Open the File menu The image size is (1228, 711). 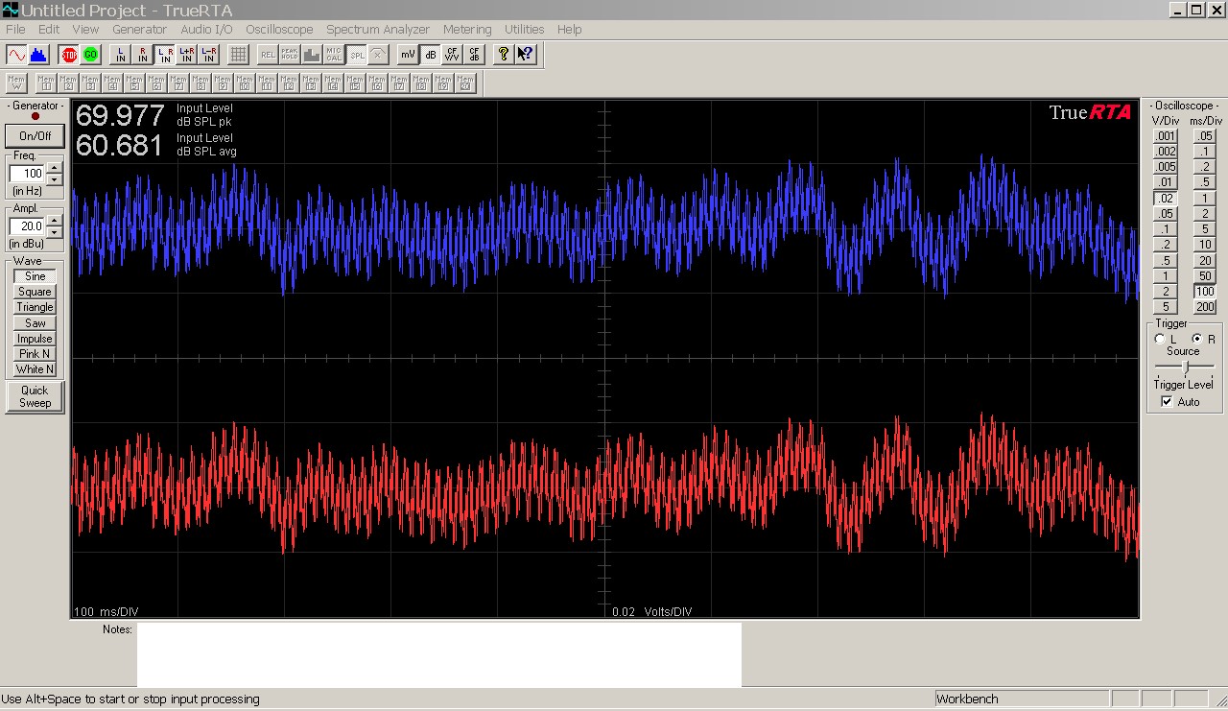[x=15, y=30]
